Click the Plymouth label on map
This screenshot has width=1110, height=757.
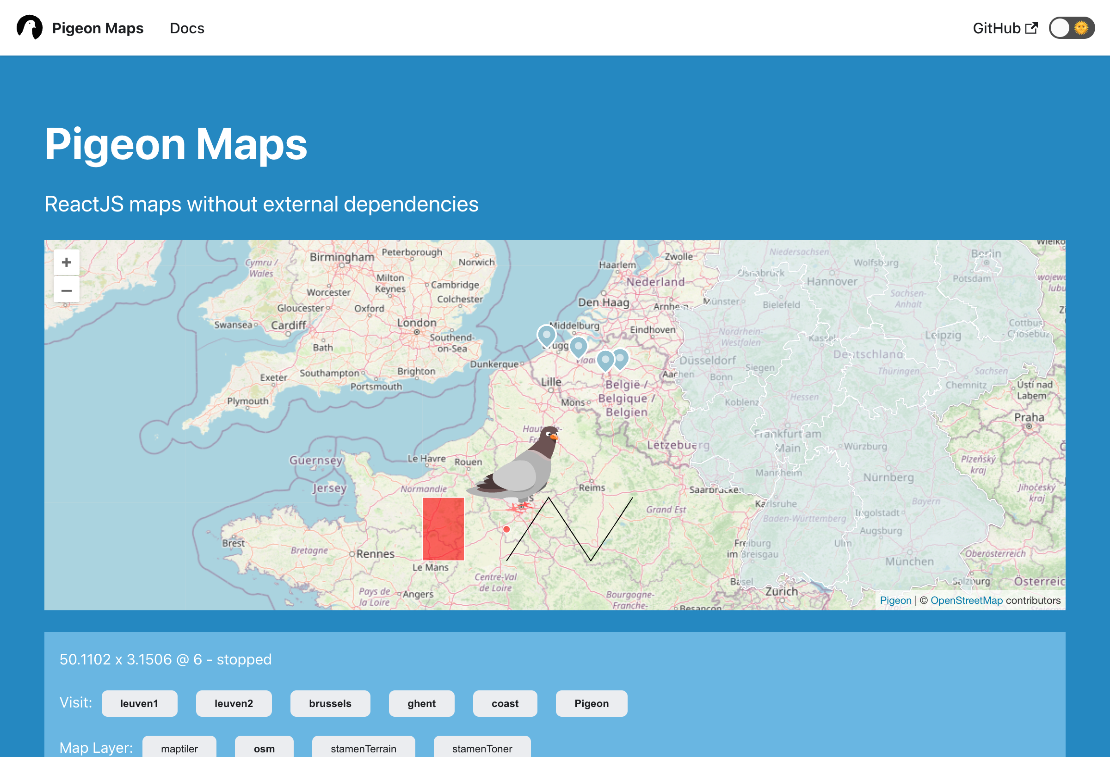[x=248, y=401]
